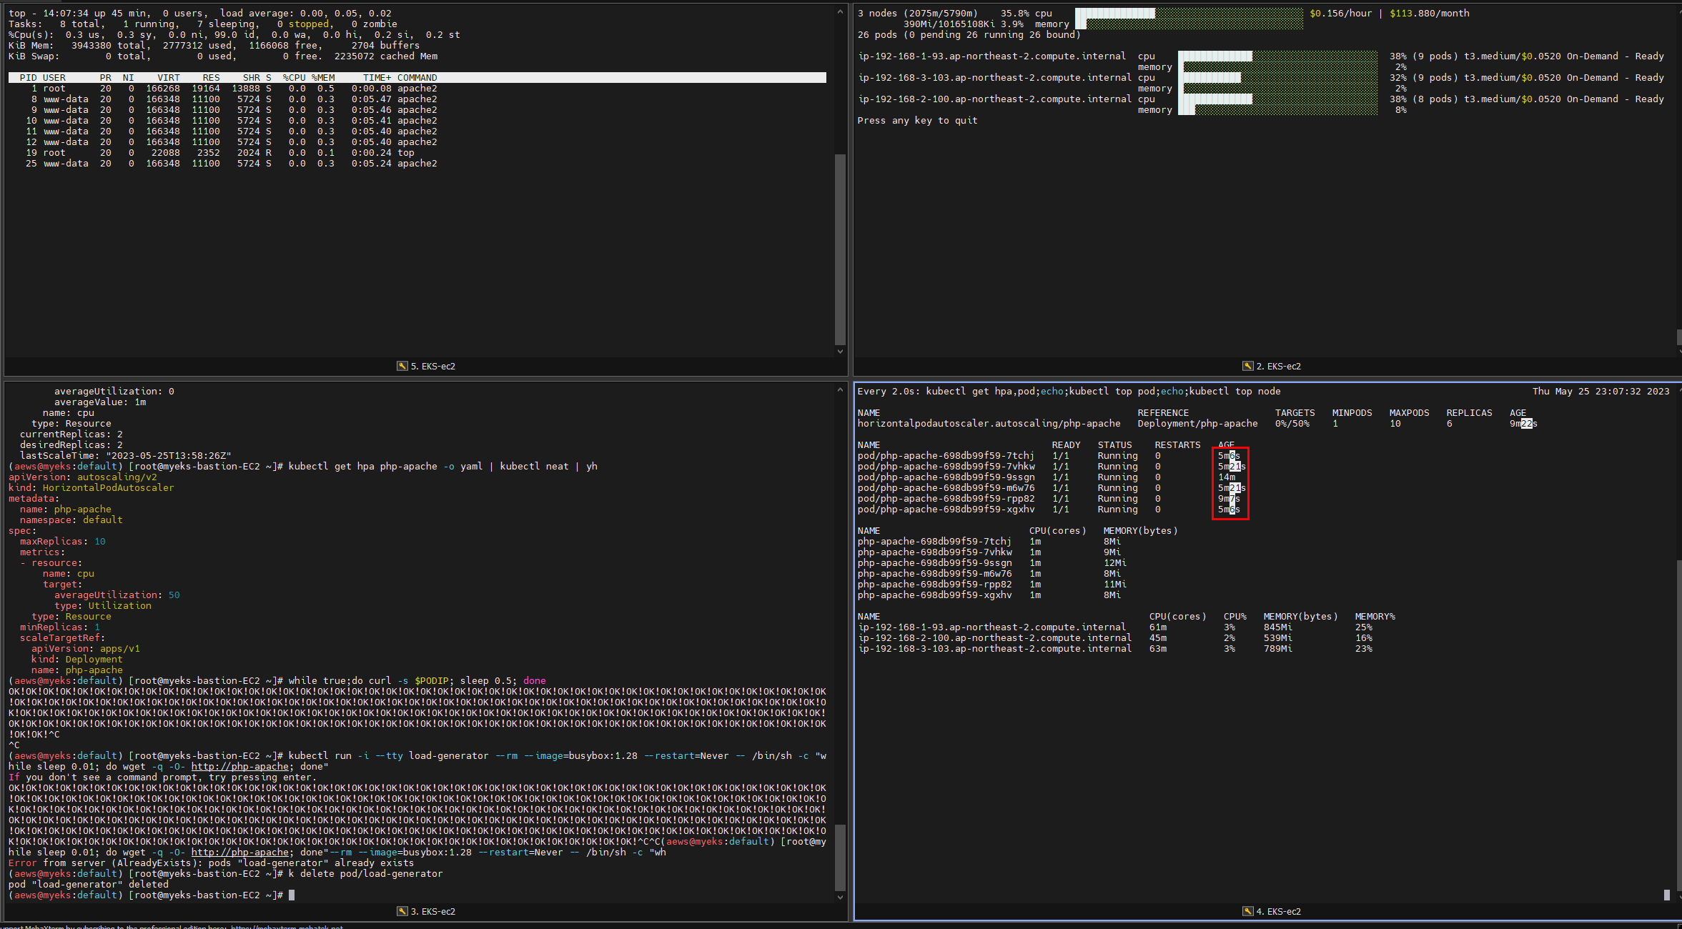Screen dimensions: 1682x929
Task: Click the key icon beside 5. EKS-ec2
Action: [402, 366]
